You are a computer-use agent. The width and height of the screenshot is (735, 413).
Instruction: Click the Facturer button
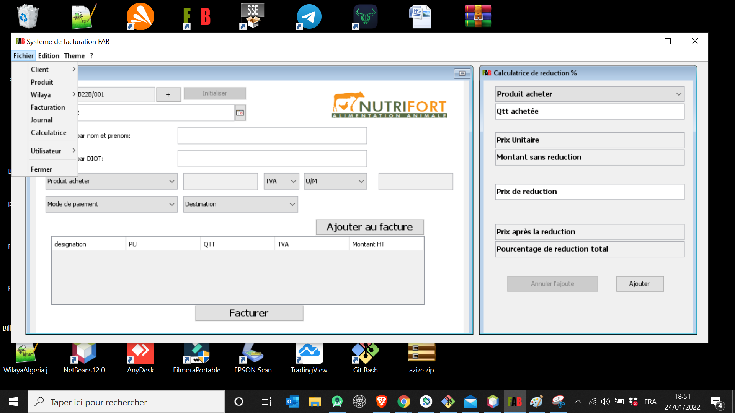point(249,313)
